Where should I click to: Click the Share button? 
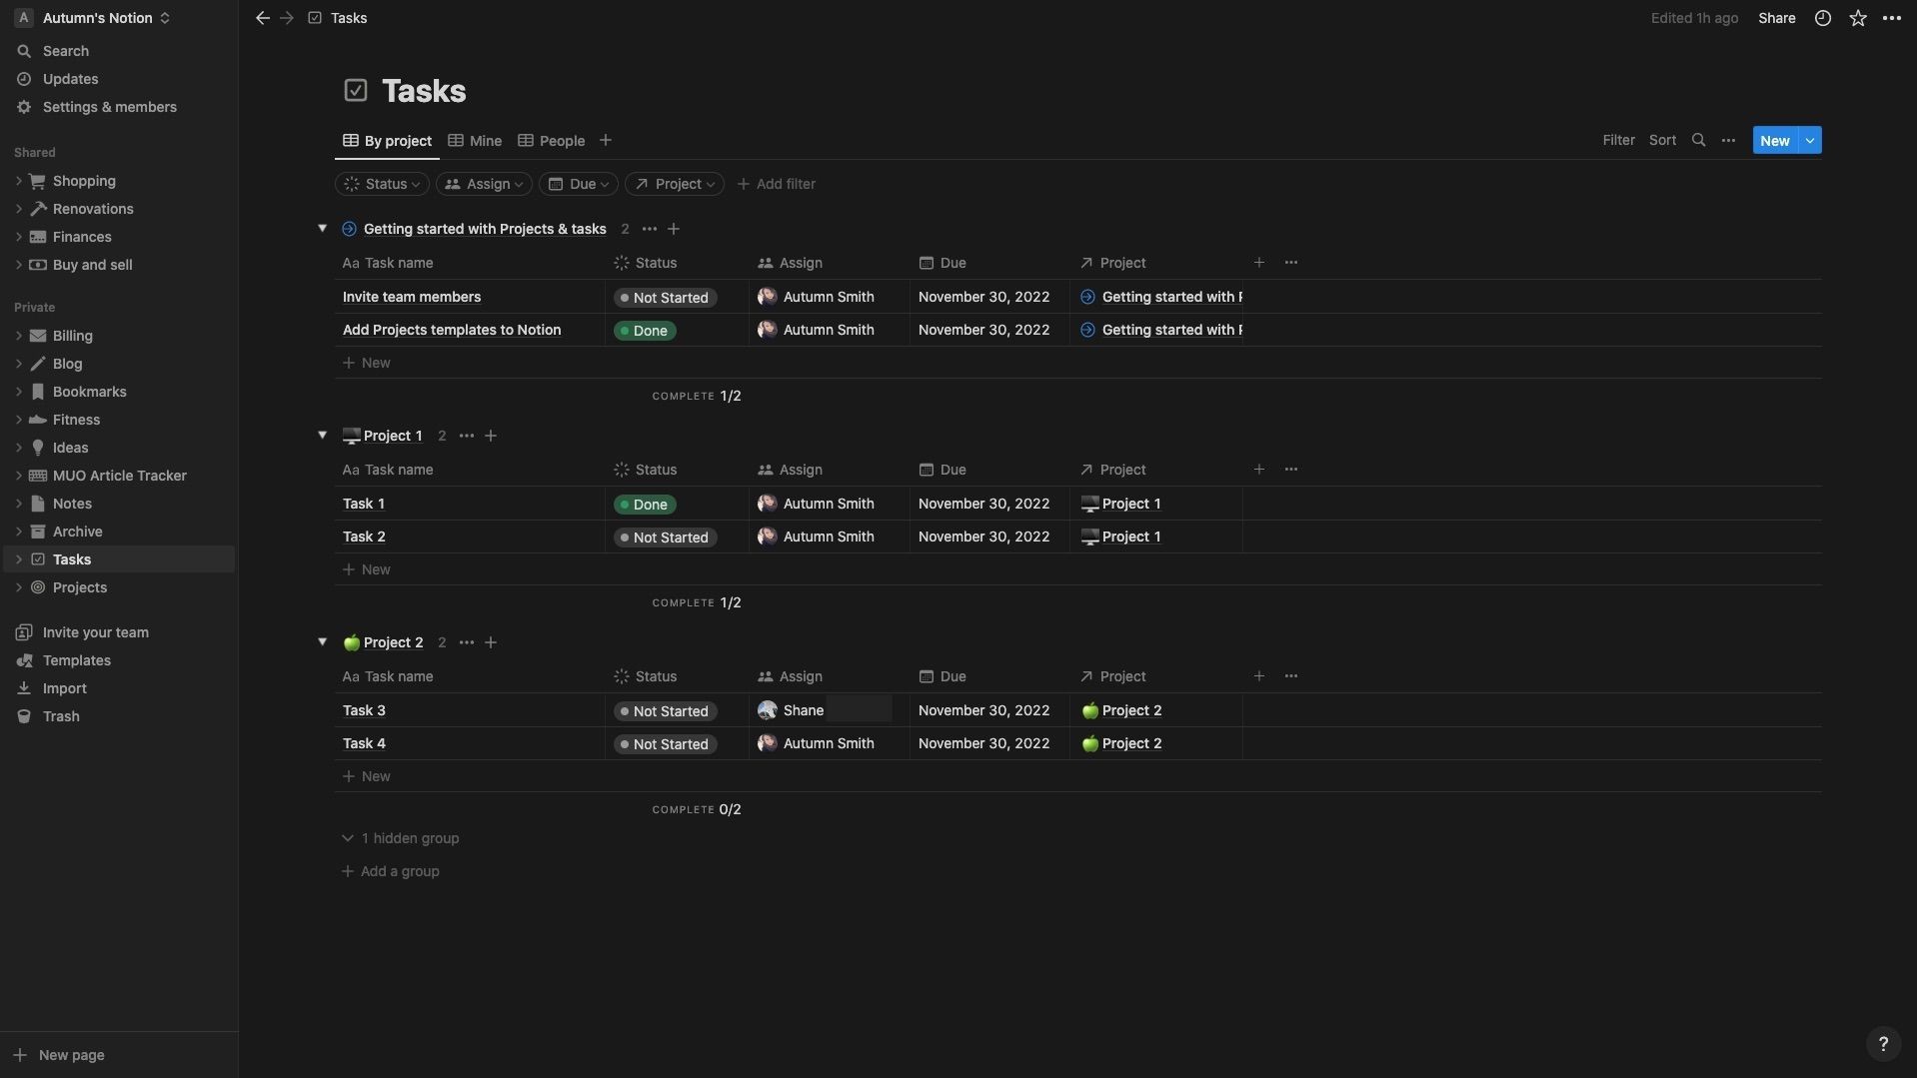click(x=1776, y=18)
